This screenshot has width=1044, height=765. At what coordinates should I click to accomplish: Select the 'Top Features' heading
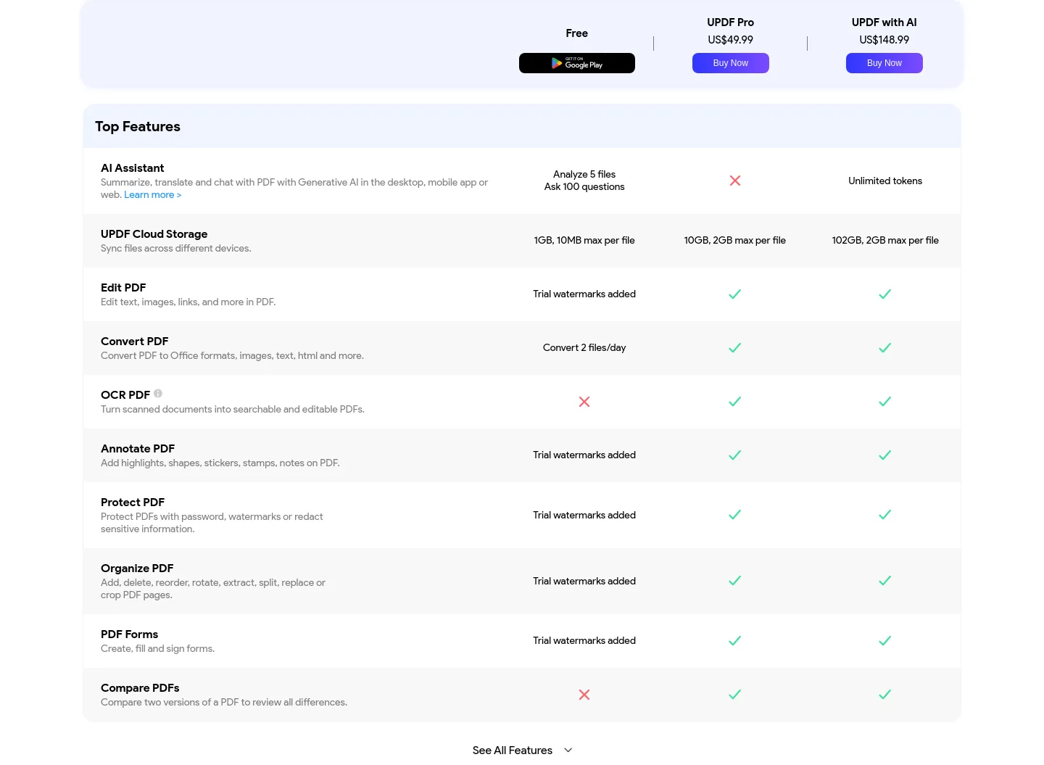pos(138,126)
